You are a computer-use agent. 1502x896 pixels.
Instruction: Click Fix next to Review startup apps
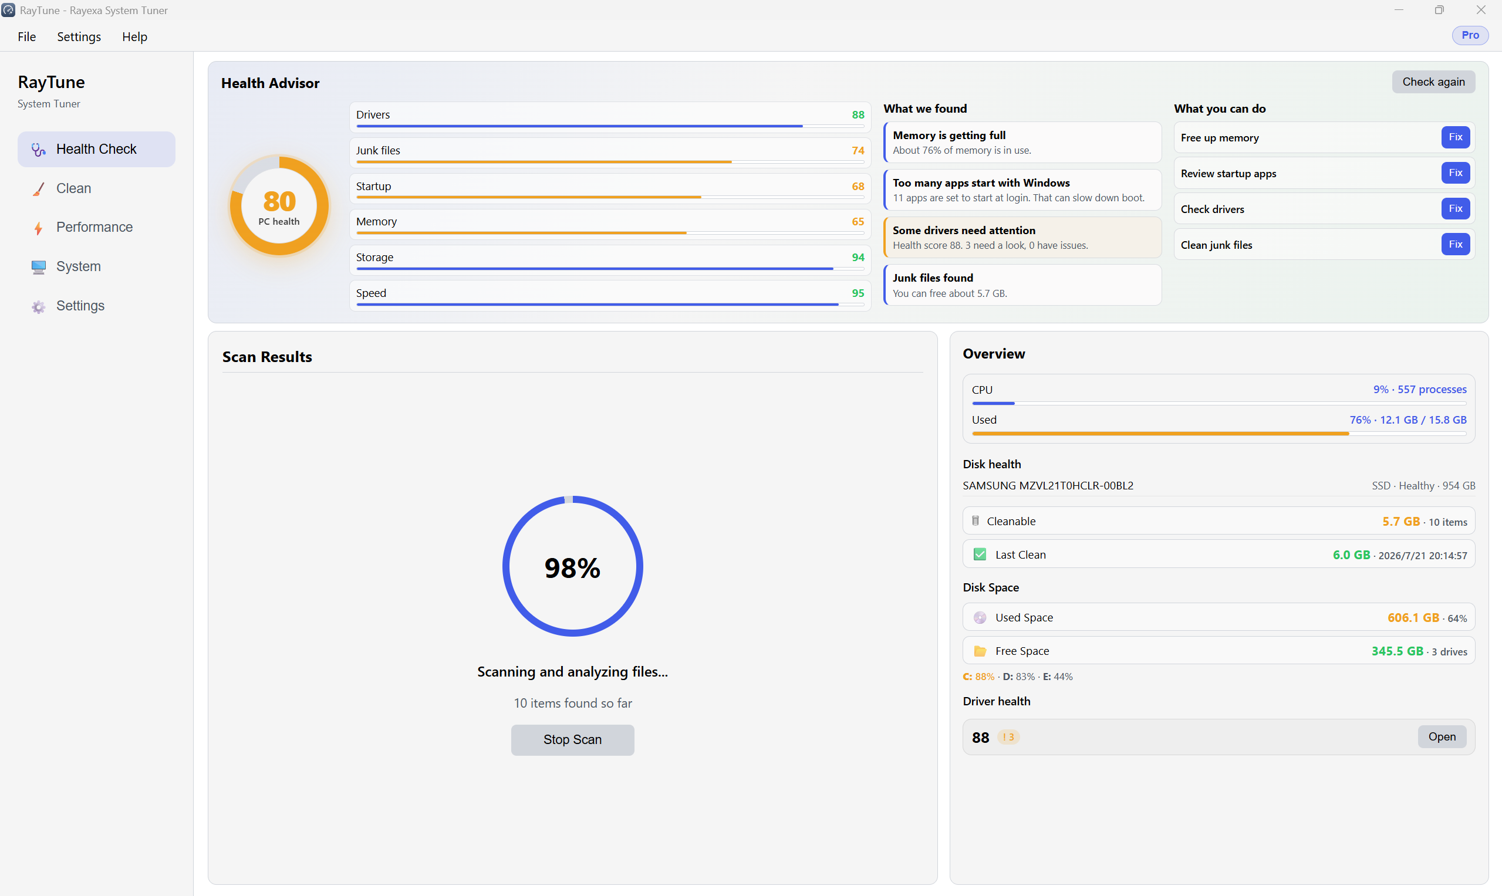click(x=1455, y=173)
